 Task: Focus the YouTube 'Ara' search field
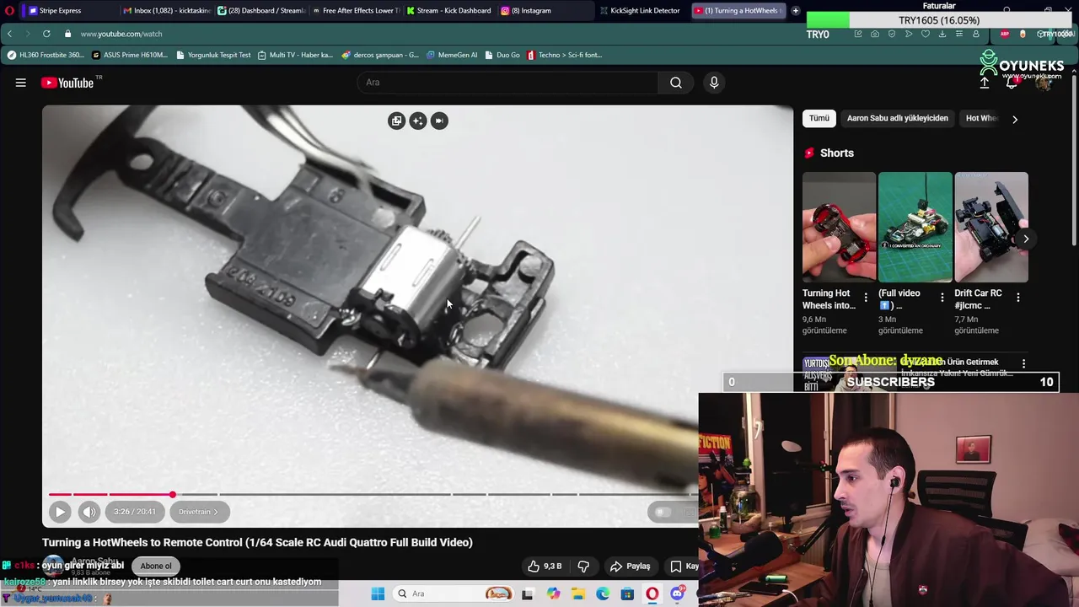(x=508, y=83)
